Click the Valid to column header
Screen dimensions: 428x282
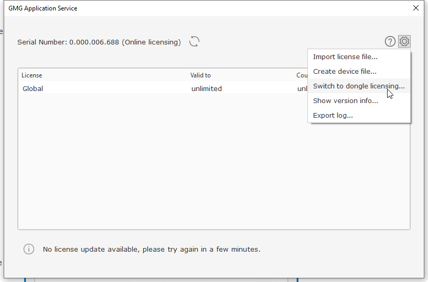(x=200, y=75)
